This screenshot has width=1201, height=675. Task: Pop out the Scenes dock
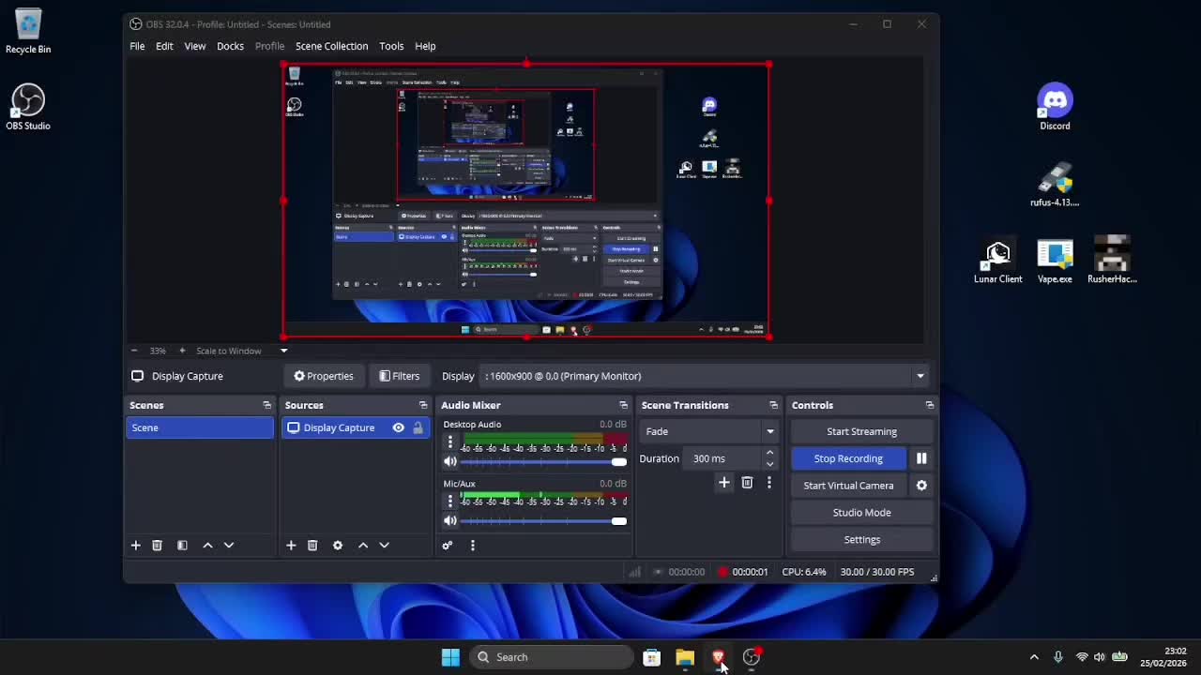pyautogui.click(x=266, y=405)
